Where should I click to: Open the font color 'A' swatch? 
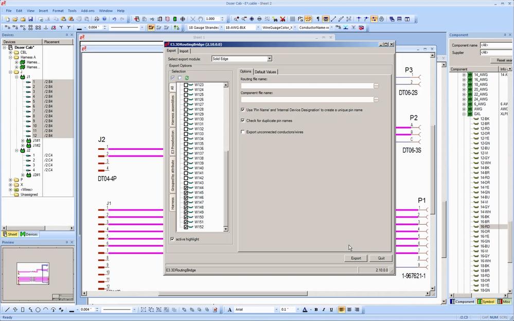[305, 310]
